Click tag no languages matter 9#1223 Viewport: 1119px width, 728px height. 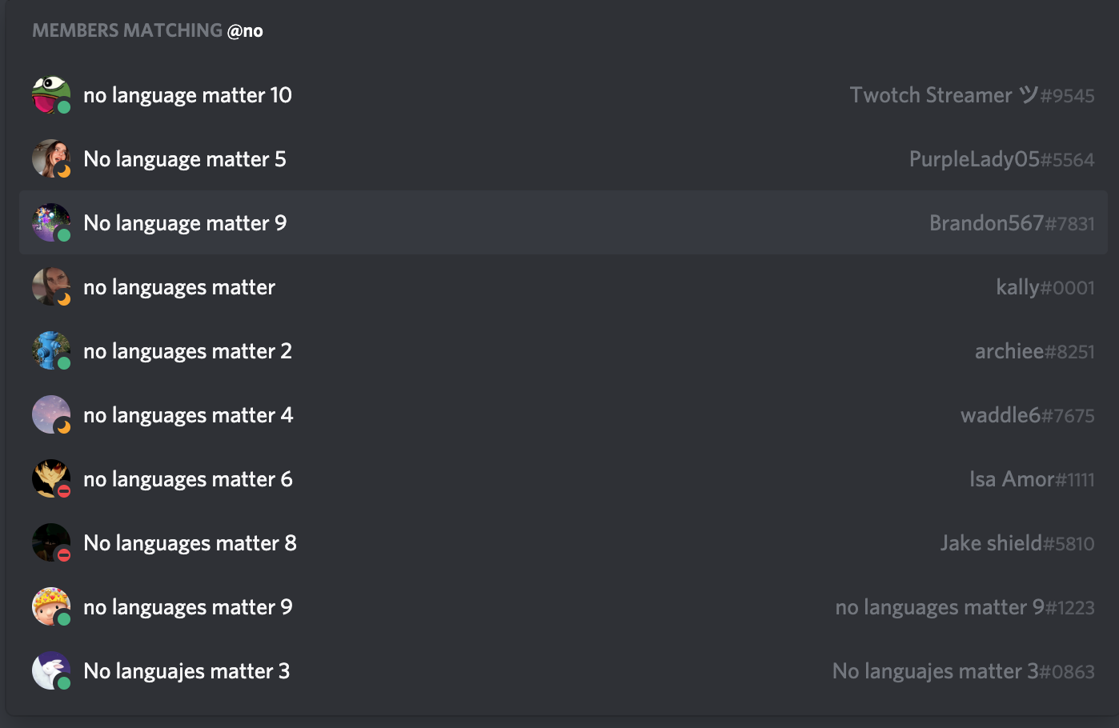964,607
